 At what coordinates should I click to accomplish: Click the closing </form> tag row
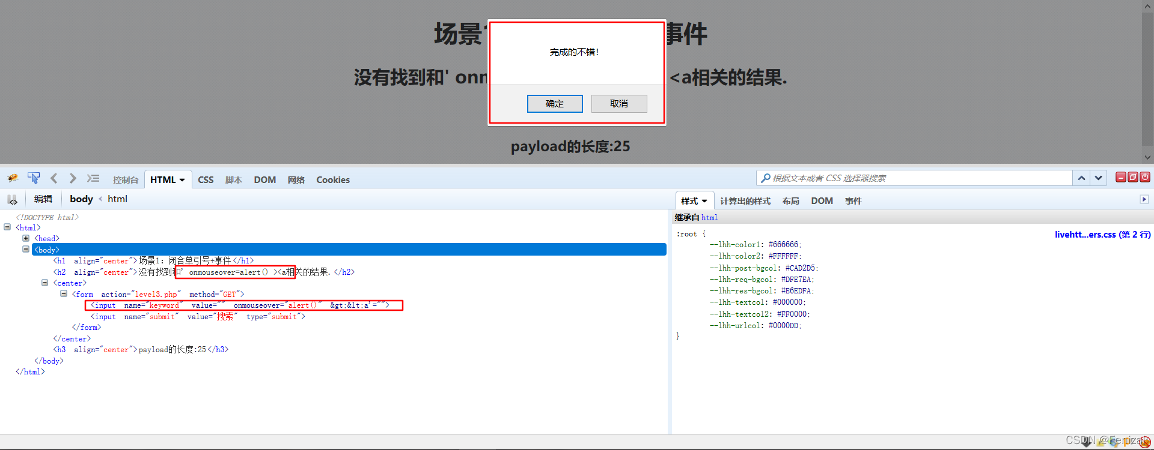(x=87, y=328)
